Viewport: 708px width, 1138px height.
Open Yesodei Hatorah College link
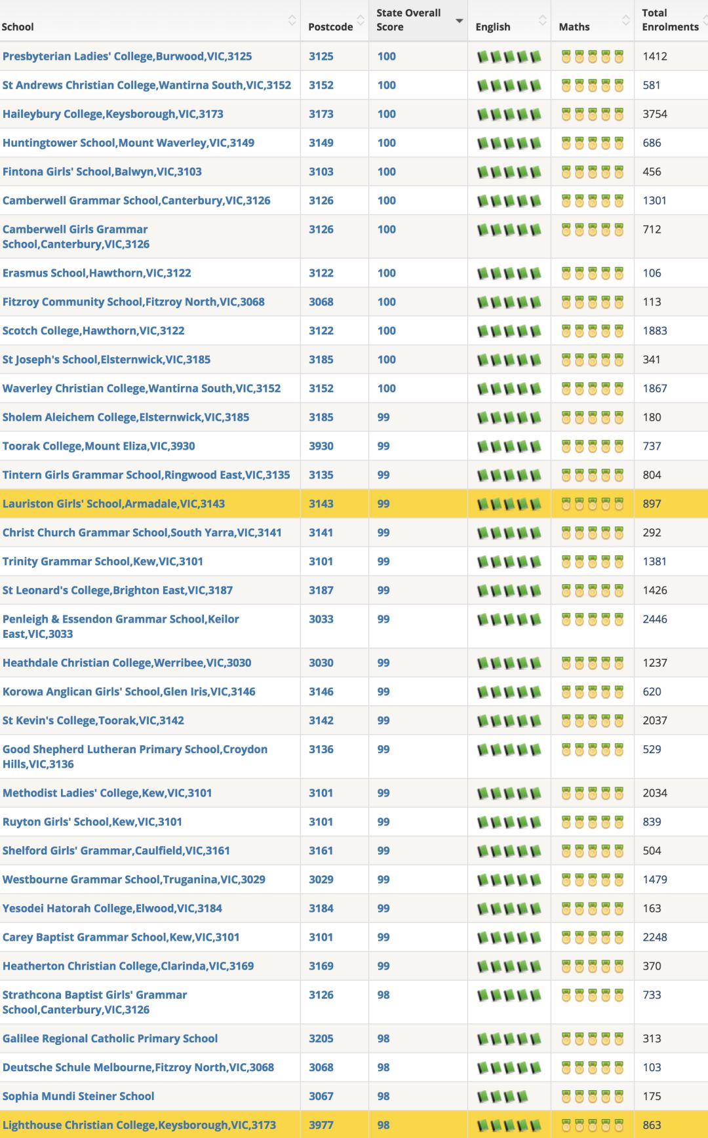(112, 909)
